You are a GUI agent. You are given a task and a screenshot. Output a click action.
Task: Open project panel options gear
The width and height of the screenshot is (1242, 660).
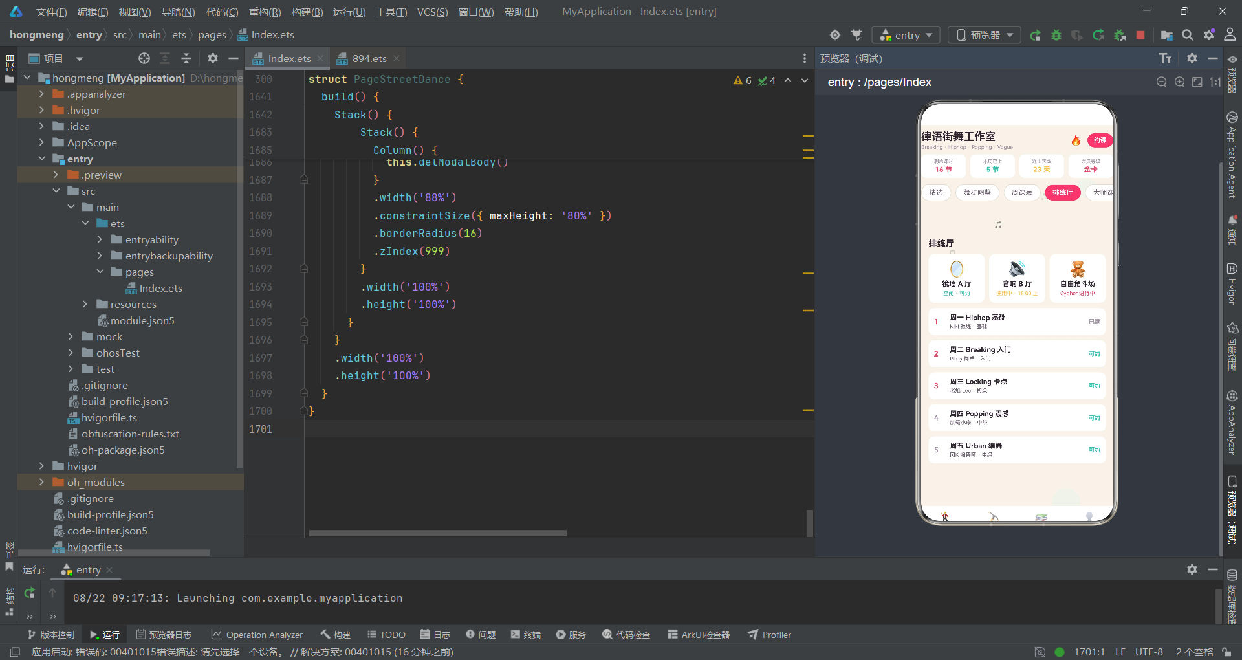coord(212,58)
